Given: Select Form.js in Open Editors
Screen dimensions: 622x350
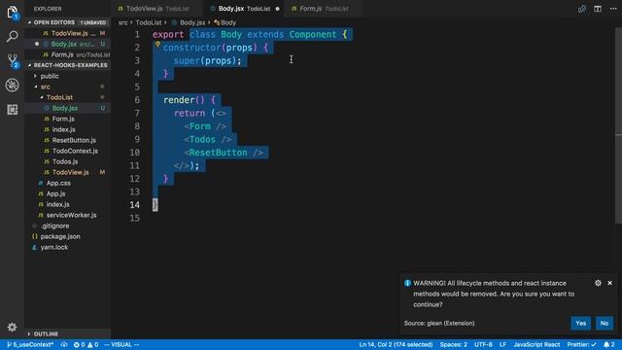Looking at the screenshot, I should pos(68,54).
